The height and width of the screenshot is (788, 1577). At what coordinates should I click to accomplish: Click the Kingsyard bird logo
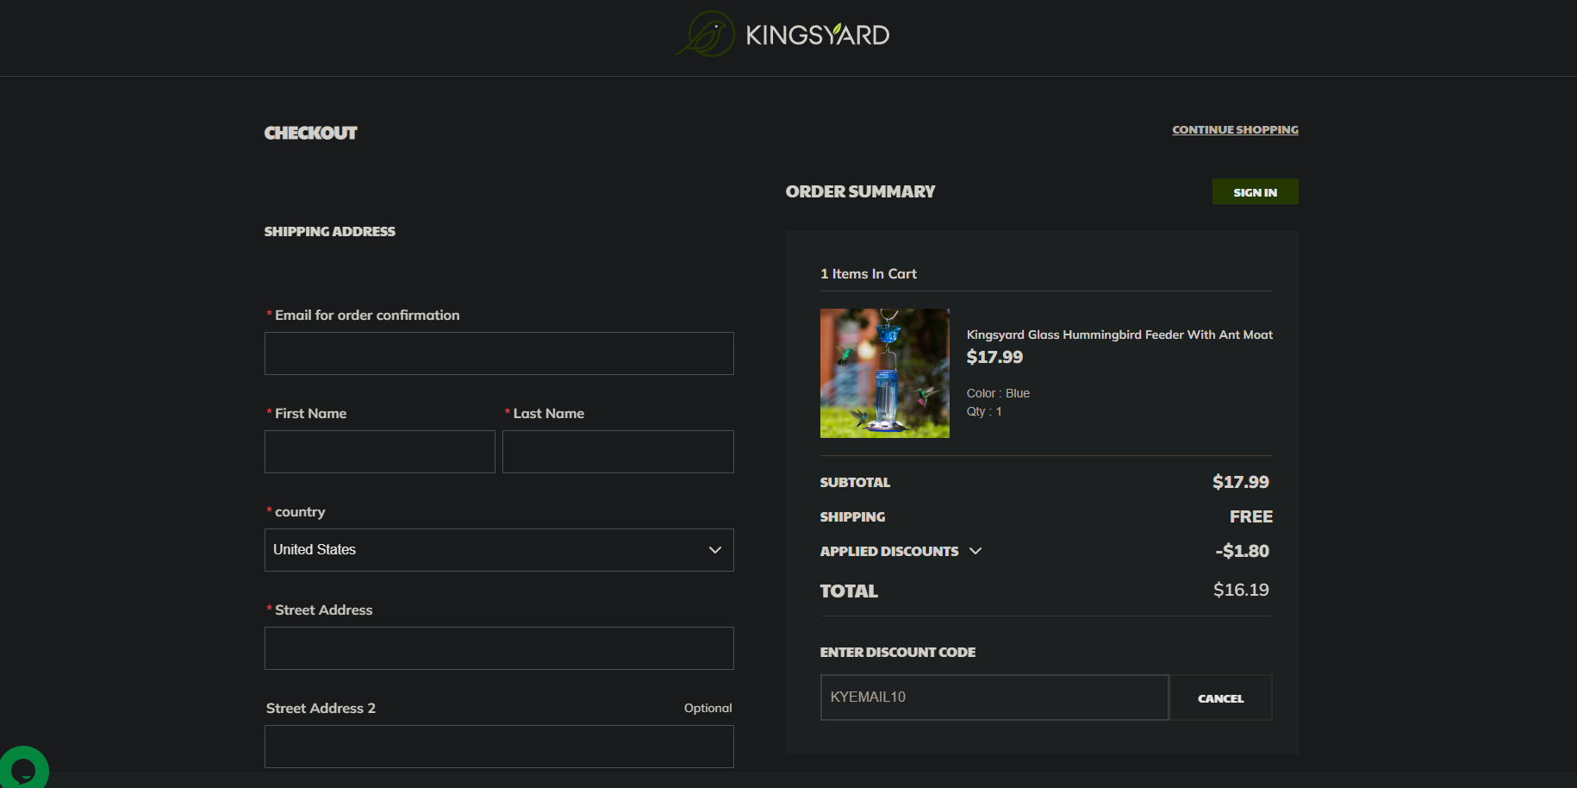705,34
